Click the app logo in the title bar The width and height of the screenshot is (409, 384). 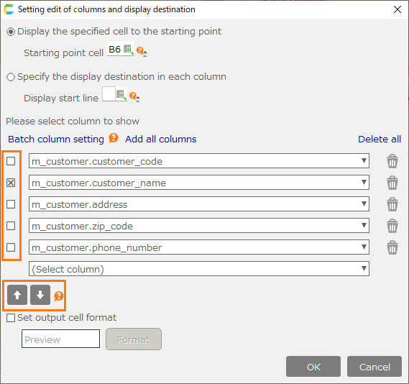click(9, 9)
